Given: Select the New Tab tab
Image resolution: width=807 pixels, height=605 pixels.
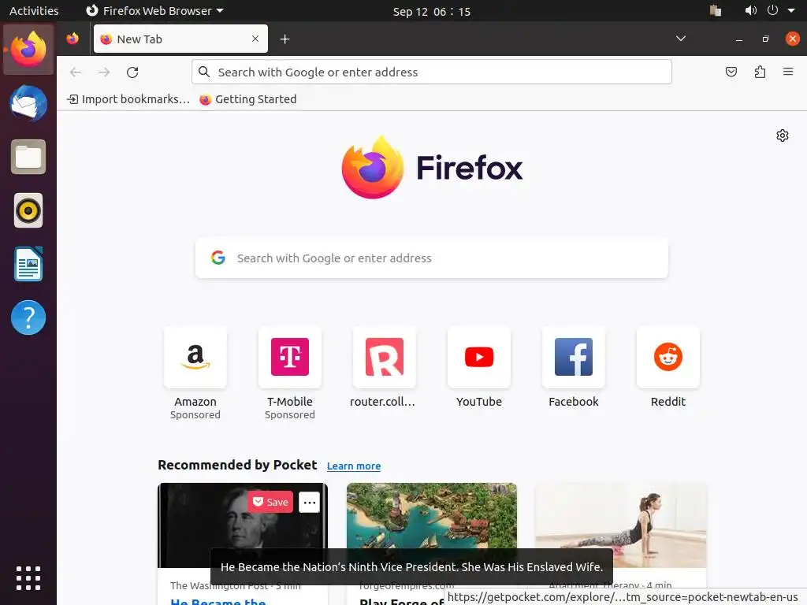Looking at the screenshot, I should tap(180, 39).
